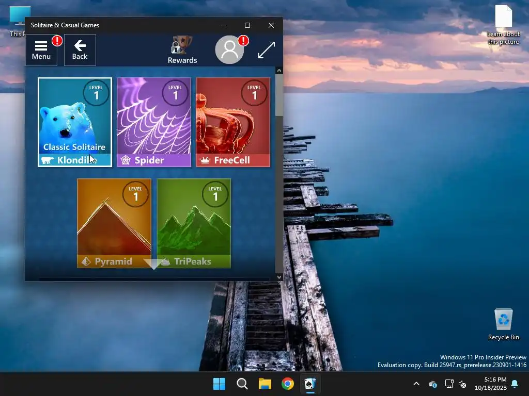The image size is (529, 396).
Task: Click the scrollbar down arrow in Solitaire
Action: [x=279, y=277]
